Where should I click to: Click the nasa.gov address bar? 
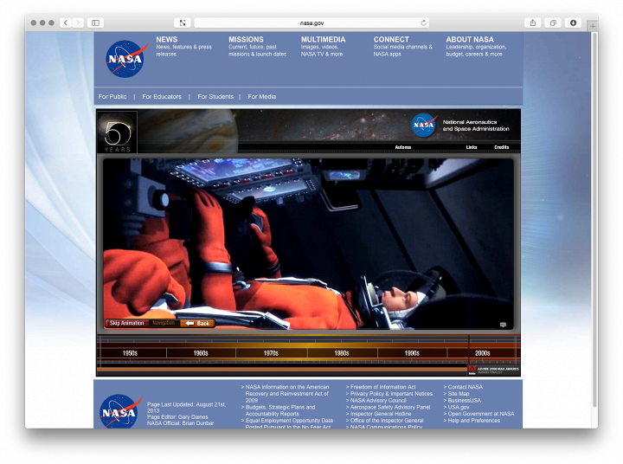(x=311, y=23)
